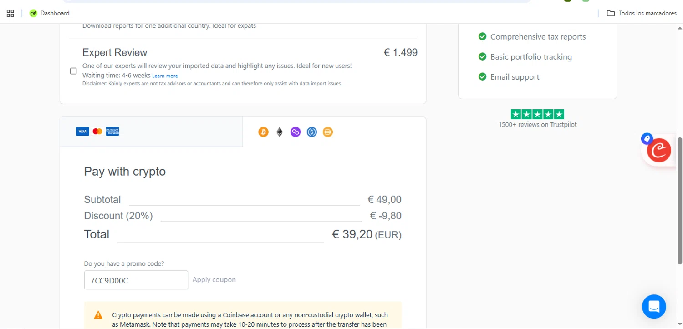Choose the Ethereum icon
The image size is (683, 329).
coord(280,132)
